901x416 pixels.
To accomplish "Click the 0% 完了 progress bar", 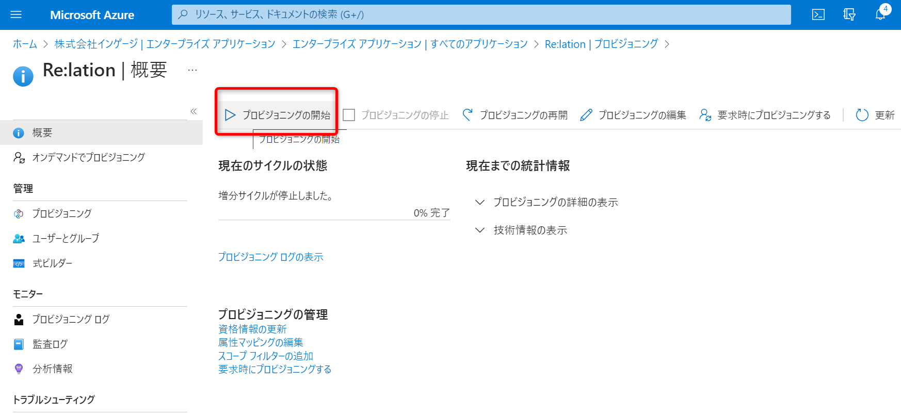I will [x=334, y=220].
